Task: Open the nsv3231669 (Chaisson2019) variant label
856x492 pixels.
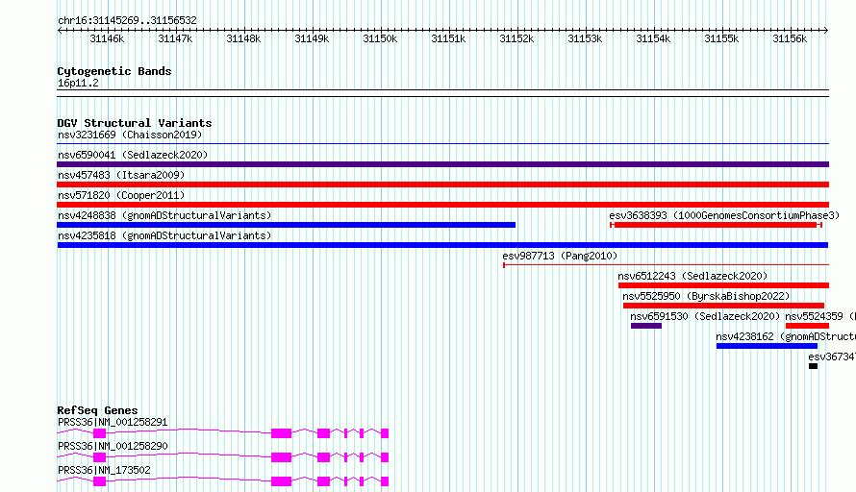Action: pos(130,135)
